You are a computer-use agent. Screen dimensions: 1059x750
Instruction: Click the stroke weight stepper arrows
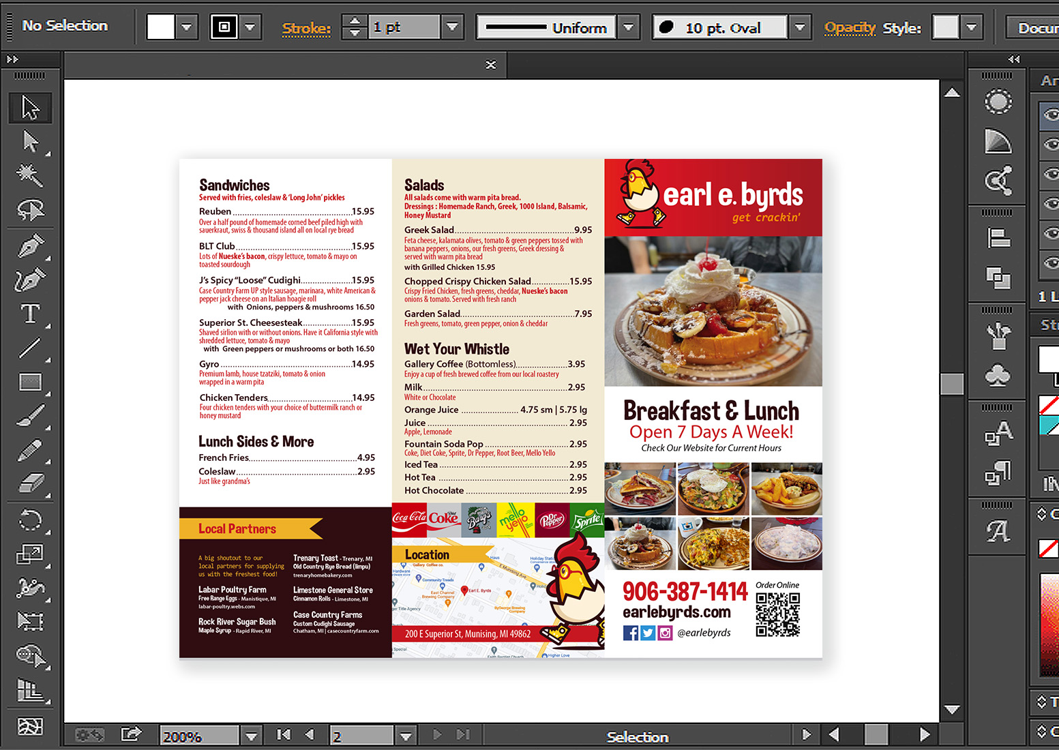tap(354, 28)
